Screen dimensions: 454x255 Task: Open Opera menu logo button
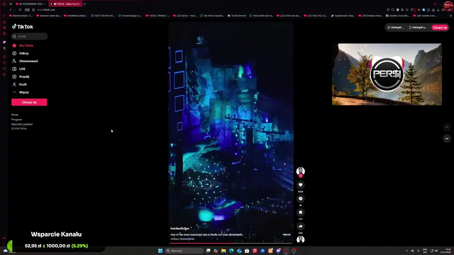[x=4, y=4]
